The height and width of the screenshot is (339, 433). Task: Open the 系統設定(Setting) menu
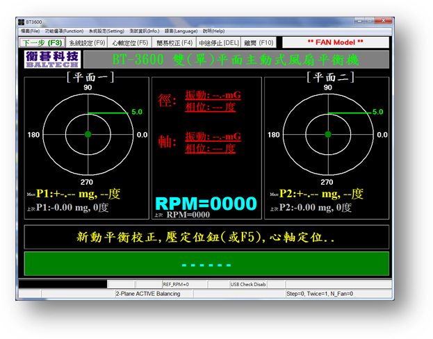(106, 31)
